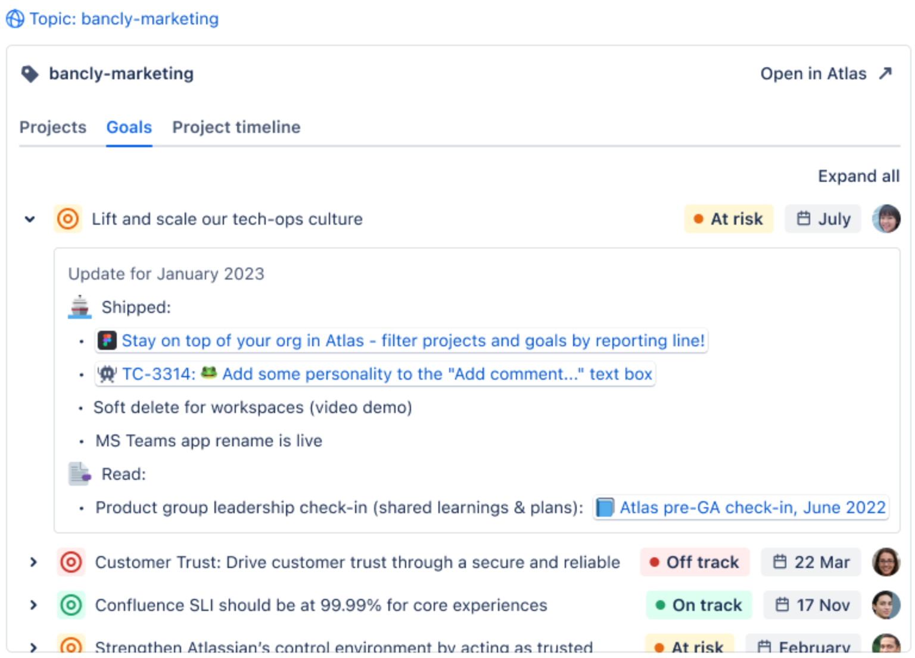Click the tag icon next to bancly-marketing
This screenshot has height=658, width=915.
click(x=30, y=74)
